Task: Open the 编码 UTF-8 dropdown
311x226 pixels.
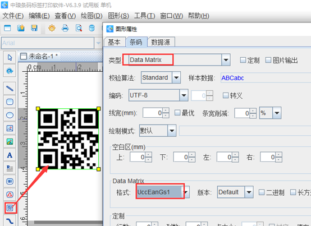Action: pos(184,95)
